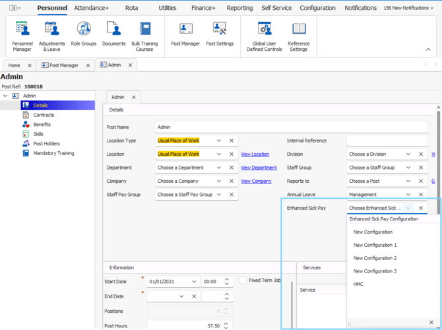
Task: Switch to the Rota menu tab
Action: [x=131, y=8]
